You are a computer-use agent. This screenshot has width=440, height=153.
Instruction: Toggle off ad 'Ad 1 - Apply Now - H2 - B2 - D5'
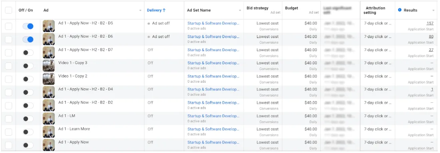pos(28,26)
